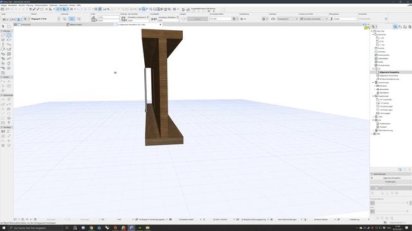Click the Einstellungen button in navigator
The width and height of the screenshot is (412, 231).
pos(391,182)
